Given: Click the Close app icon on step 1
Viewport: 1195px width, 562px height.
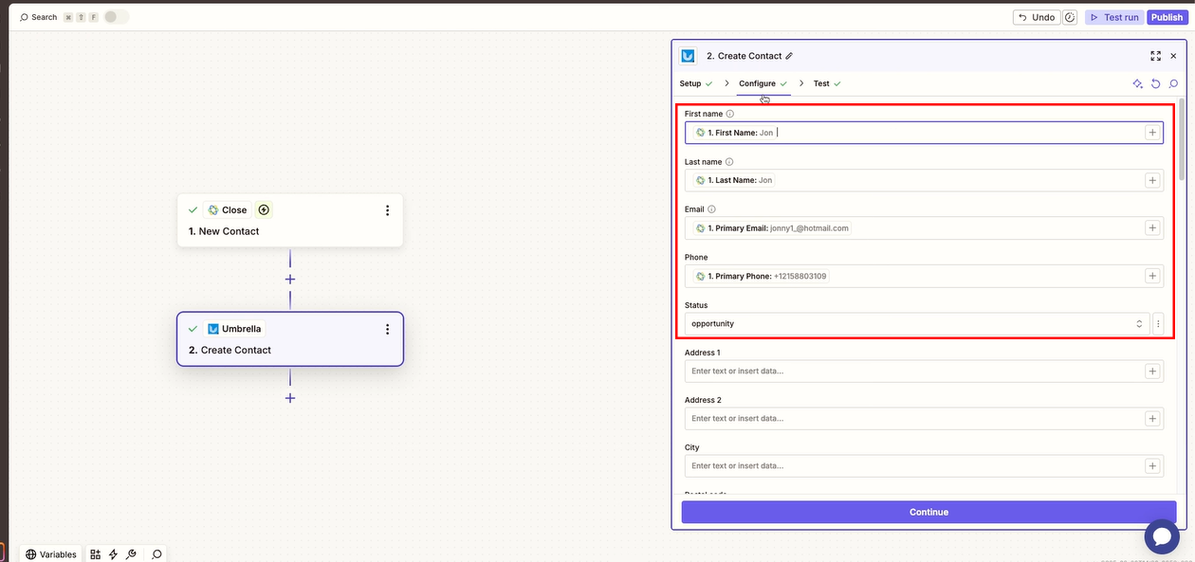Looking at the screenshot, I should (213, 210).
